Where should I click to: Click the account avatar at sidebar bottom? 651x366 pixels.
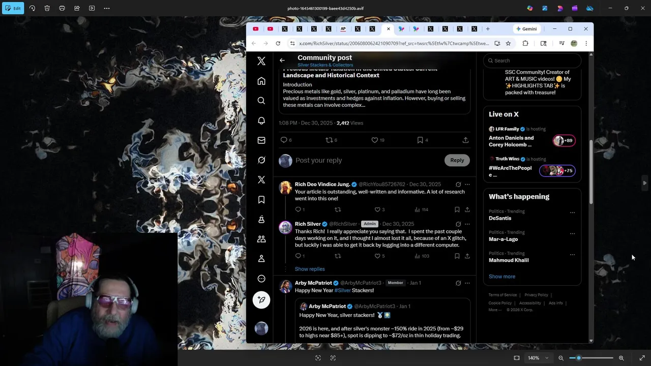pyautogui.click(x=261, y=329)
